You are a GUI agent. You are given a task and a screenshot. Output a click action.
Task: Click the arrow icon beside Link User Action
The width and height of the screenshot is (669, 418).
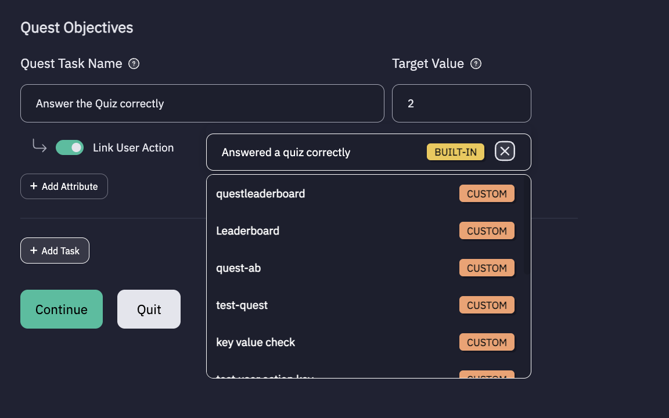click(x=39, y=146)
